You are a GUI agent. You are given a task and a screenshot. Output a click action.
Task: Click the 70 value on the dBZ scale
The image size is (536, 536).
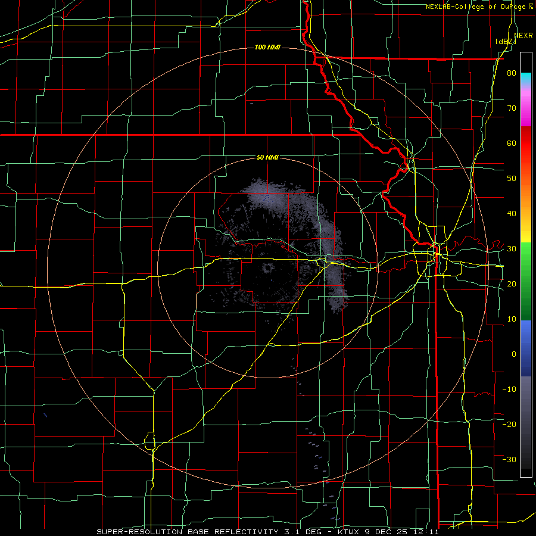coord(512,108)
